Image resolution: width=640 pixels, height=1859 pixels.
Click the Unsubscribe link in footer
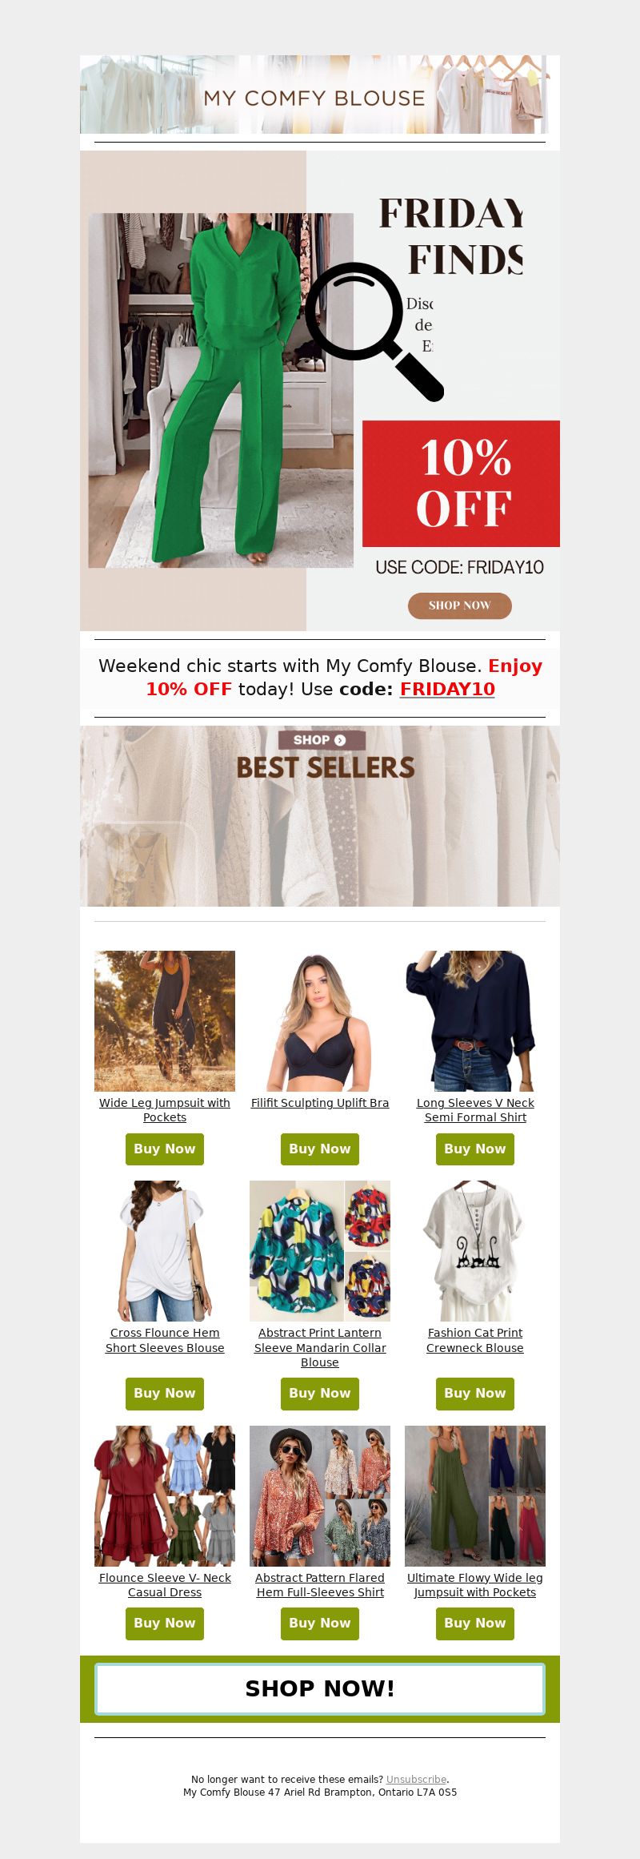pyautogui.click(x=416, y=1780)
